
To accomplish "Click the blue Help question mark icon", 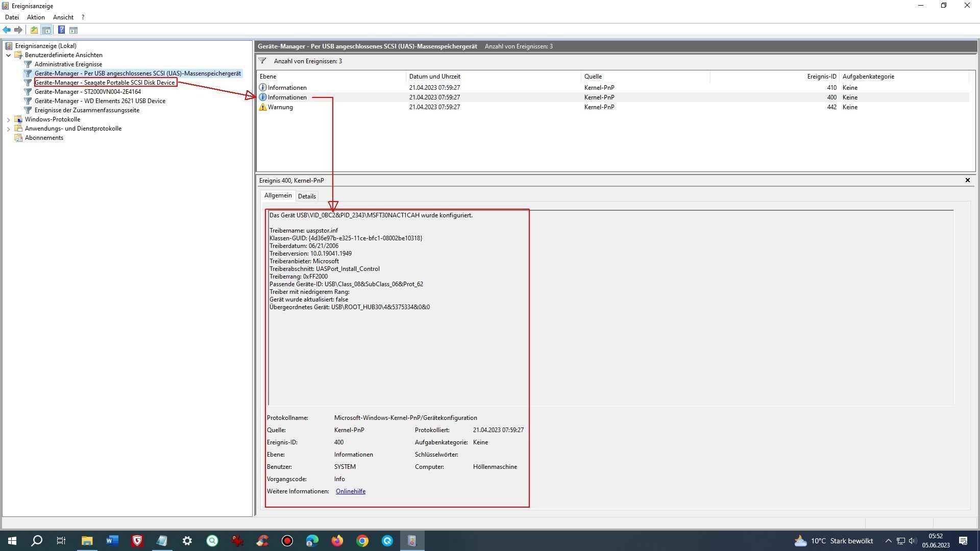I will point(61,30).
